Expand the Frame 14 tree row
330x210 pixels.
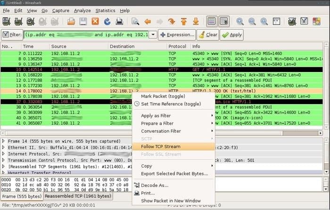click(x=4, y=141)
